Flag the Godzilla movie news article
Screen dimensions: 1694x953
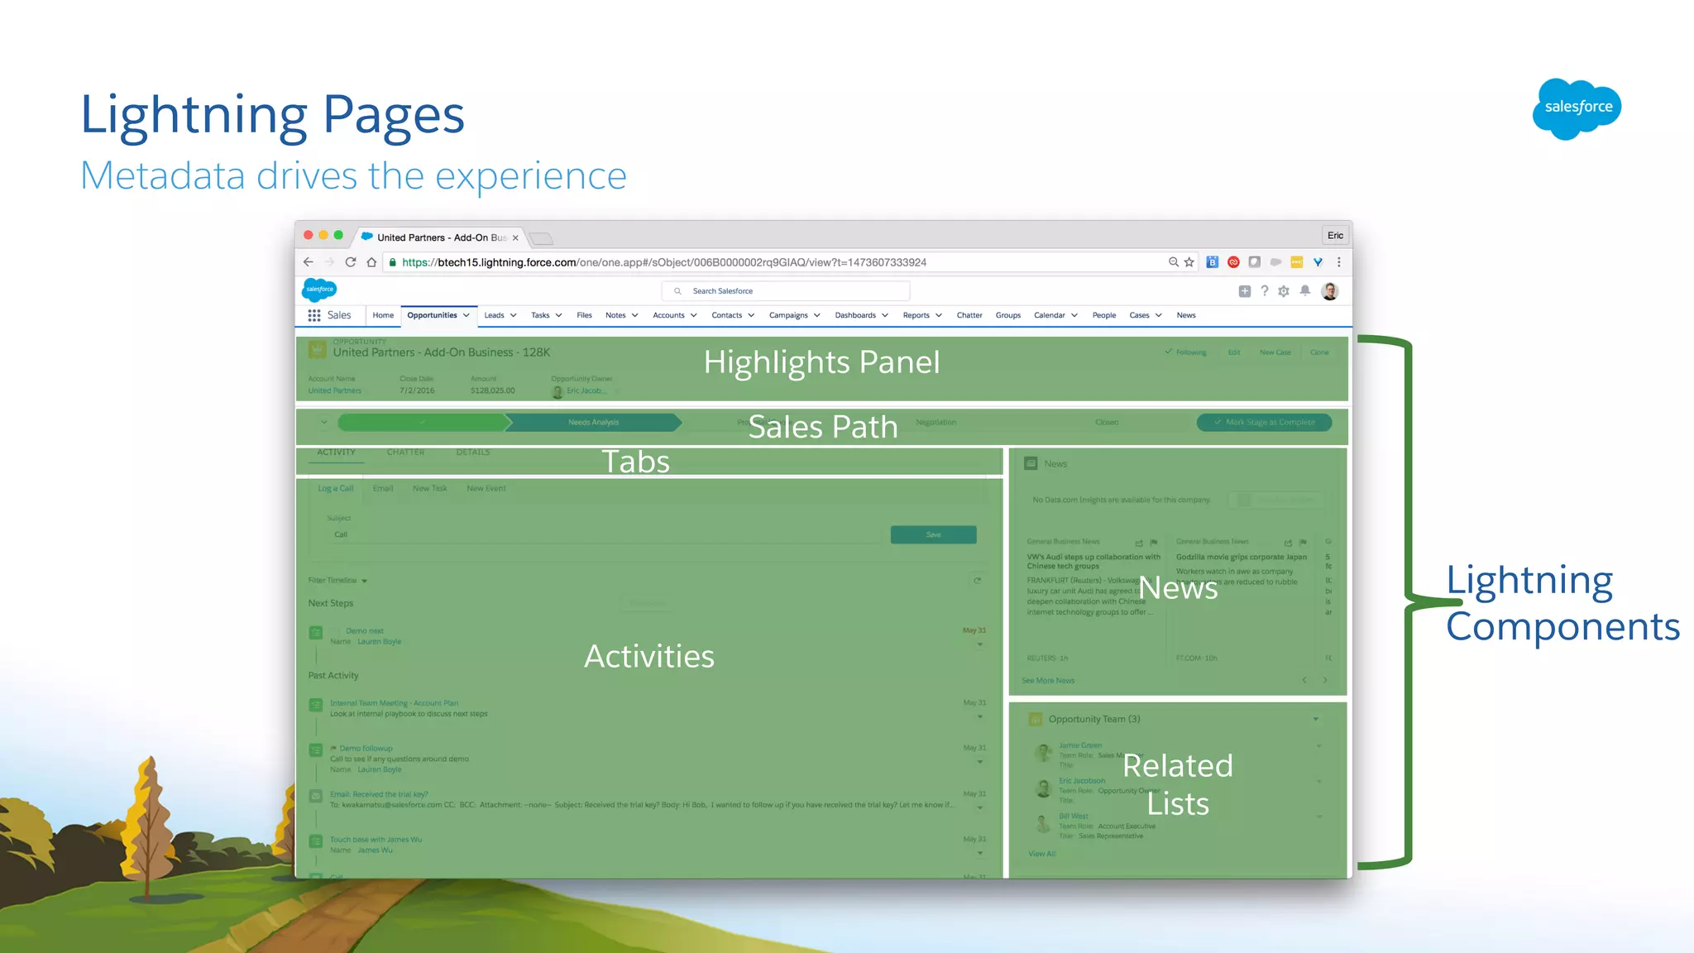(x=1303, y=543)
